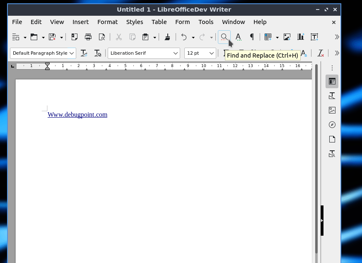Viewport: 362px width, 263px height.
Task: Toggle the sidebar Properties deck button
Action: [332, 81]
